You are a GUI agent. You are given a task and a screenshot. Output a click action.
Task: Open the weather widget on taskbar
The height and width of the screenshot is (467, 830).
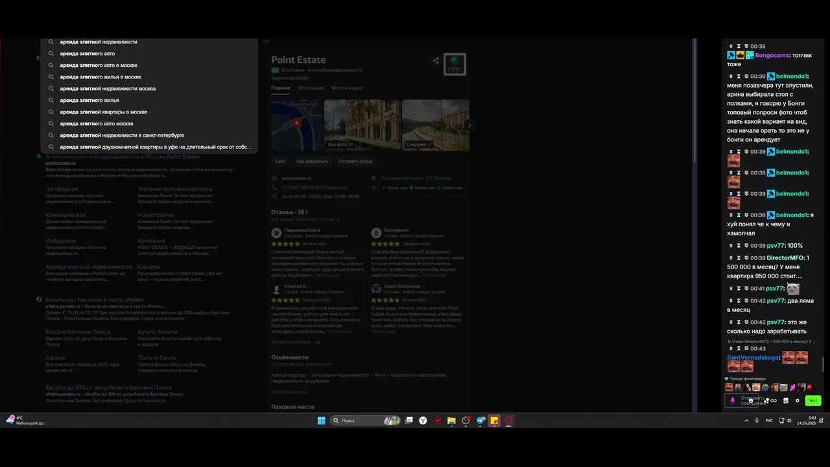(x=26, y=420)
